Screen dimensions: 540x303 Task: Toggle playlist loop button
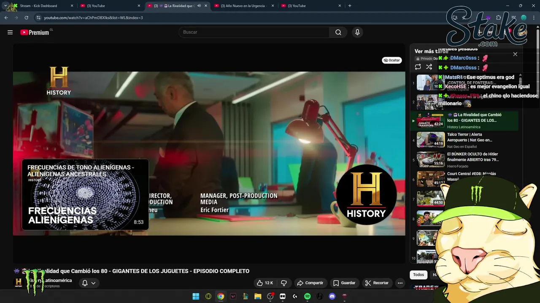point(418,67)
